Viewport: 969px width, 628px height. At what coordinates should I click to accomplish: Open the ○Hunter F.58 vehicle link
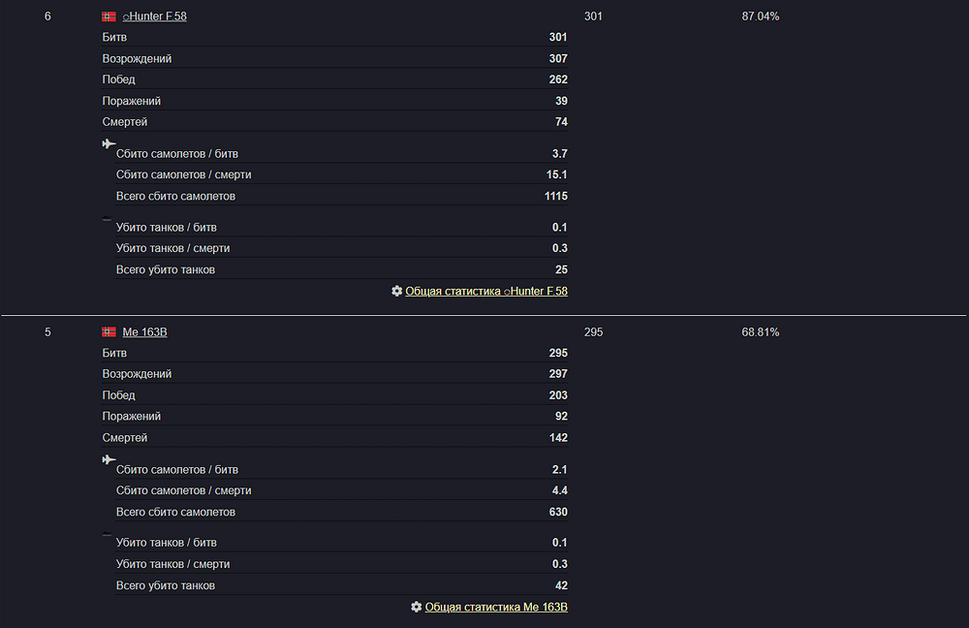[x=154, y=16]
